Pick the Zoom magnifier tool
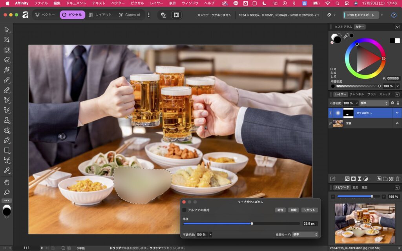Screen dimensions: 402x251 click(x=7, y=193)
